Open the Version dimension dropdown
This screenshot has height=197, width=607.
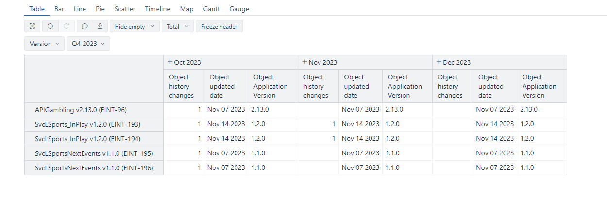(45, 44)
